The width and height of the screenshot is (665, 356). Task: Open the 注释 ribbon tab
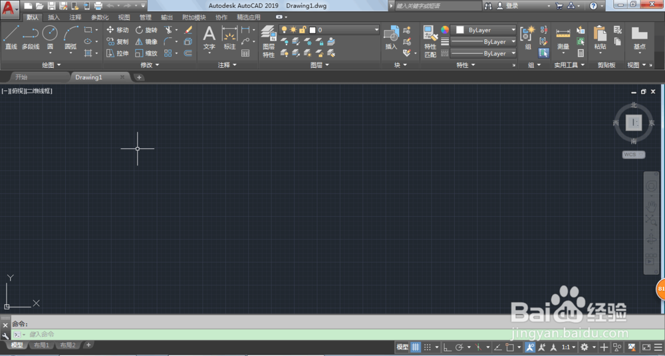(76, 17)
